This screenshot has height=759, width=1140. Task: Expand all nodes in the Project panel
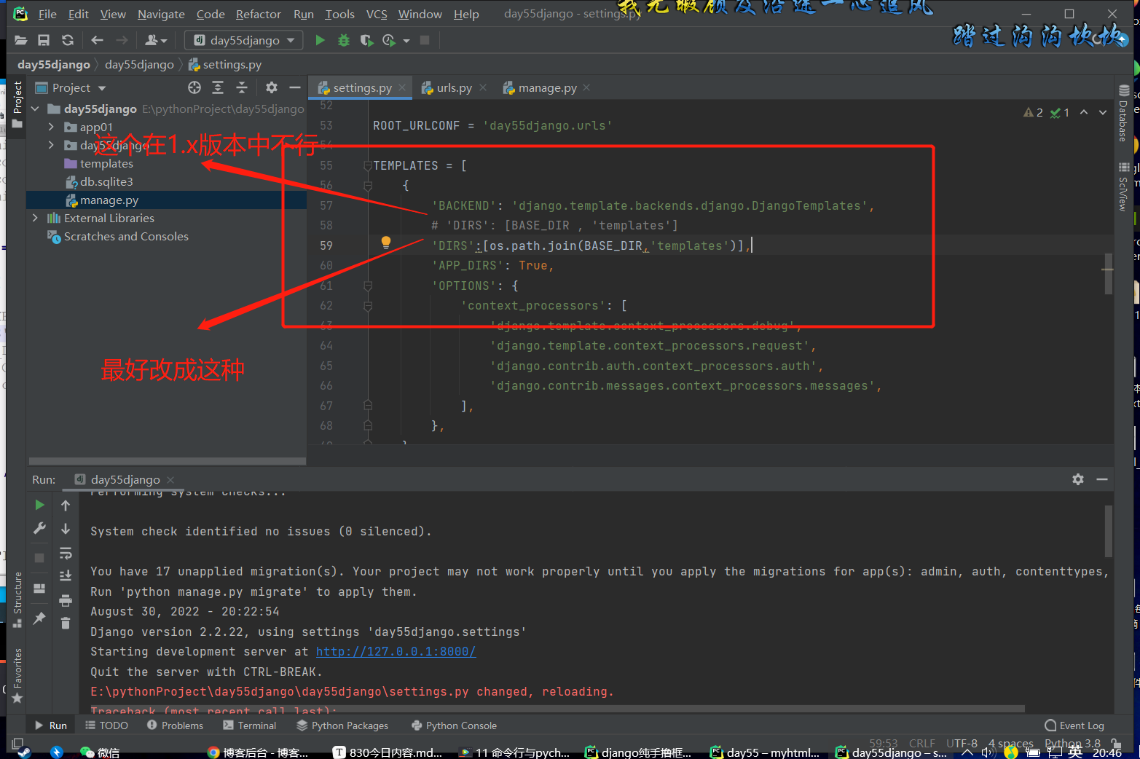[218, 87]
